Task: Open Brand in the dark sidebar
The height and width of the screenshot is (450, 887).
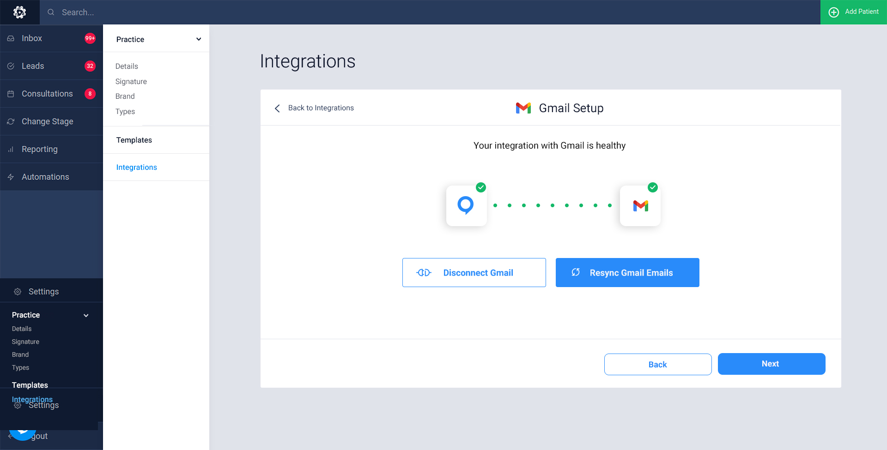Action: pyautogui.click(x=20, y=354)
